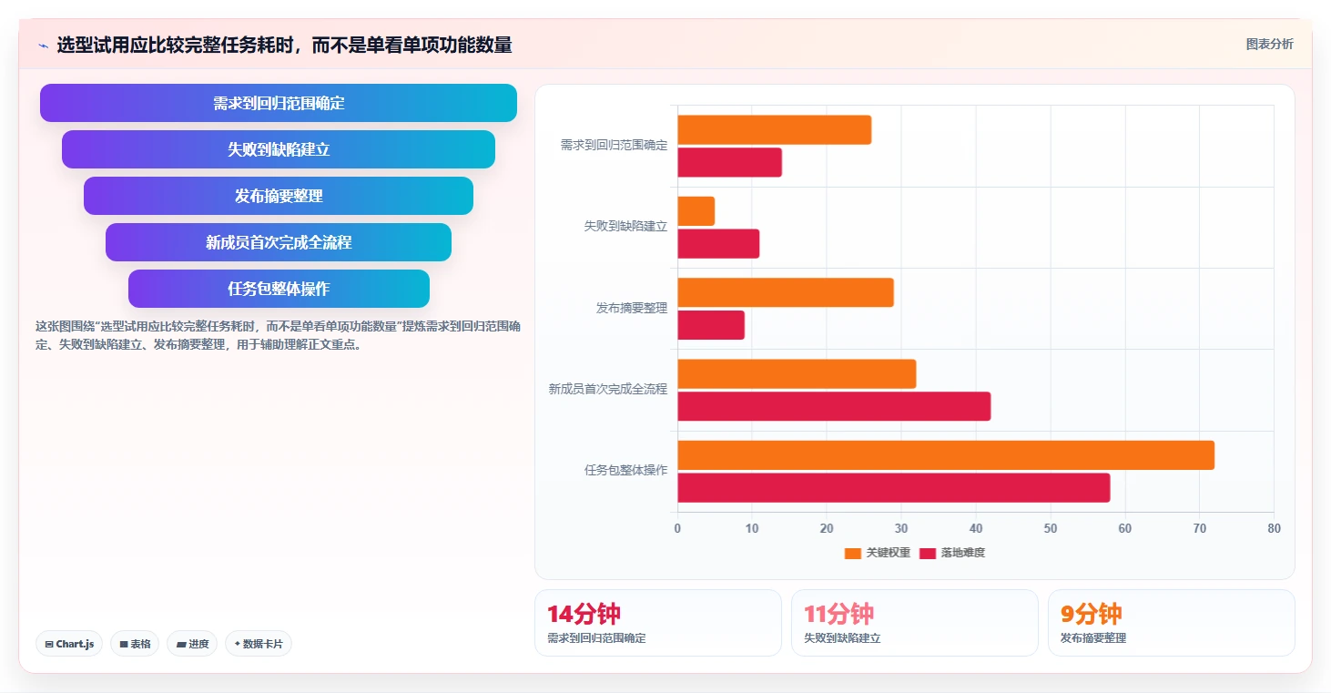Image resolution: width=1331 pixels, height=693 pixels.
Task: Click the 图表分析 label at top right
Action: pos(1269,44)
